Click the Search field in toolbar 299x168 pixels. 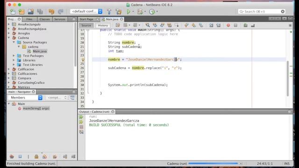[262, 11]
